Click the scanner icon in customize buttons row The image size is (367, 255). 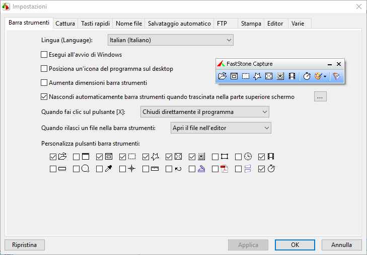coord(201,169)
